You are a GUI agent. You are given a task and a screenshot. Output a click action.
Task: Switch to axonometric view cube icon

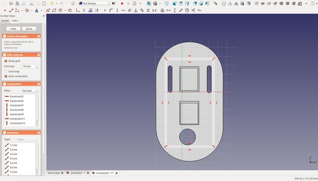[x=167, y=3]
